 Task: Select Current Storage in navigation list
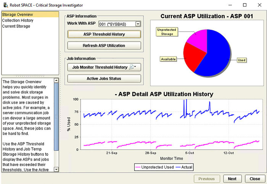tap(16, 26)
